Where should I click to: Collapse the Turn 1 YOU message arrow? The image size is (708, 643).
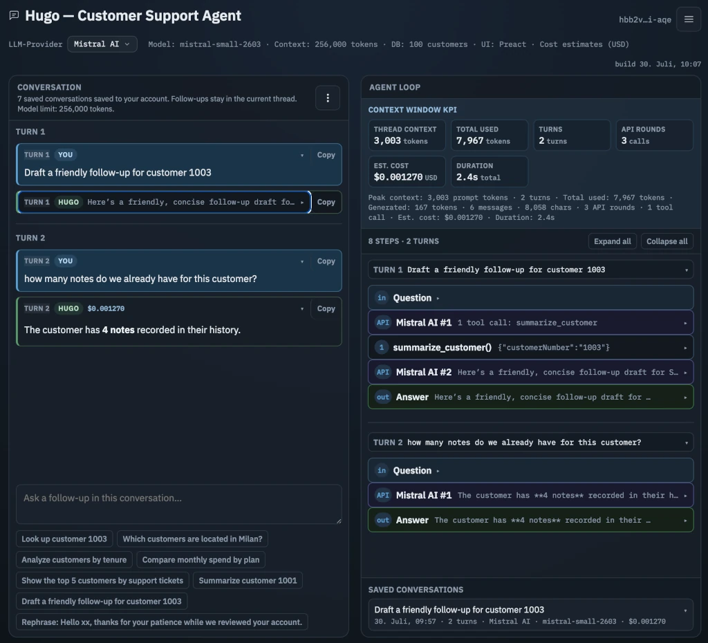click(x=302, y=156)
